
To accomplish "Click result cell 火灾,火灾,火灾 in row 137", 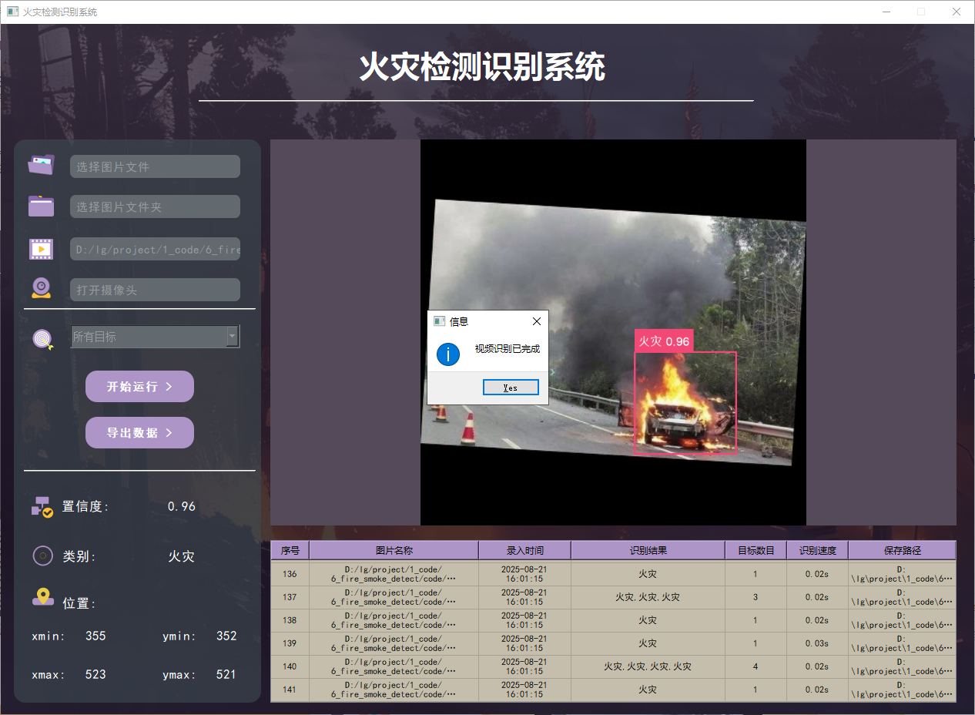I will pos(648,597).
